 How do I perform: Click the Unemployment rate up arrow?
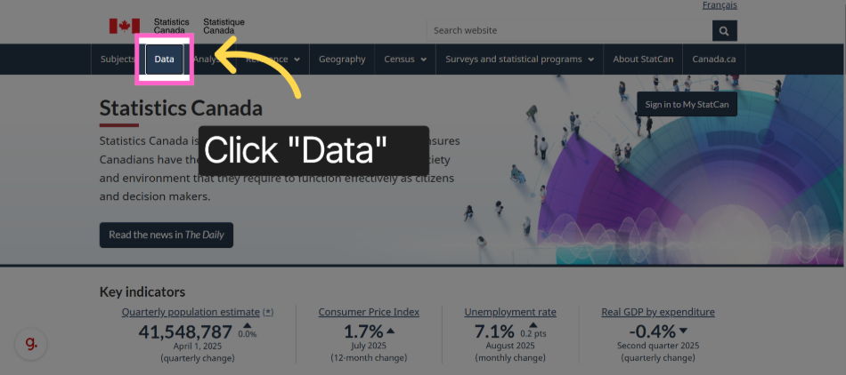pos(533,325)
